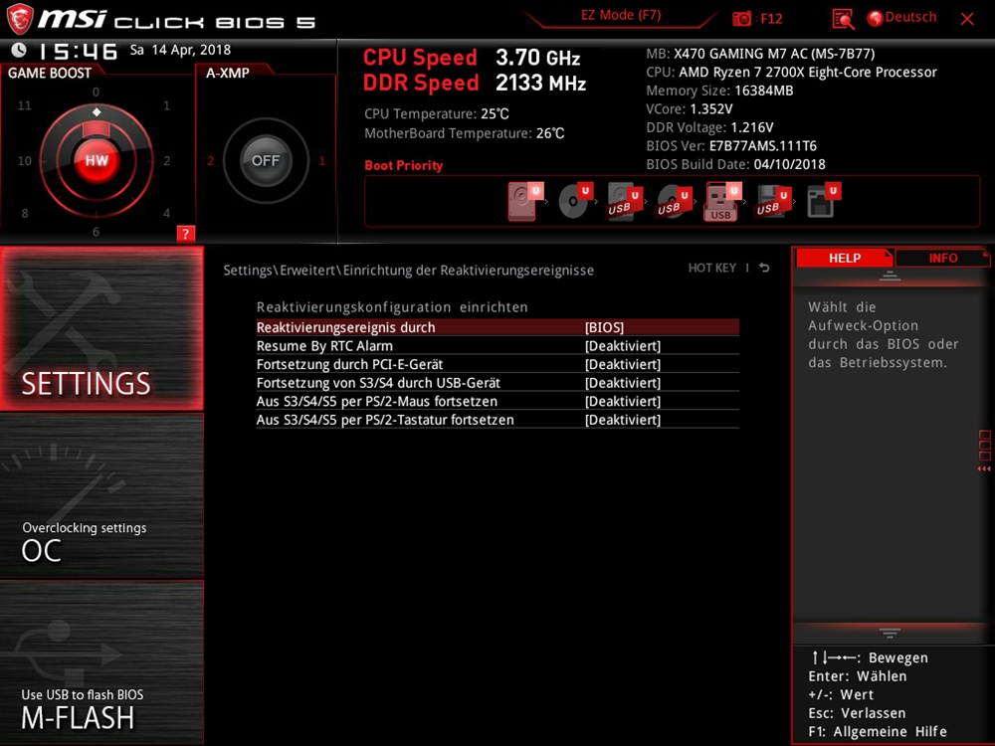Viewport: 995px width, 746px height.
Task: Open Fortsetzung durch PCI-E-Gerät value dropdown
Action: point(622,365)
